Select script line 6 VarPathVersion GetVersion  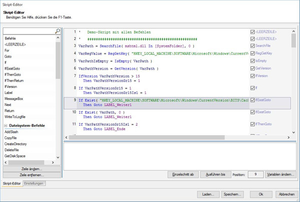118,68
